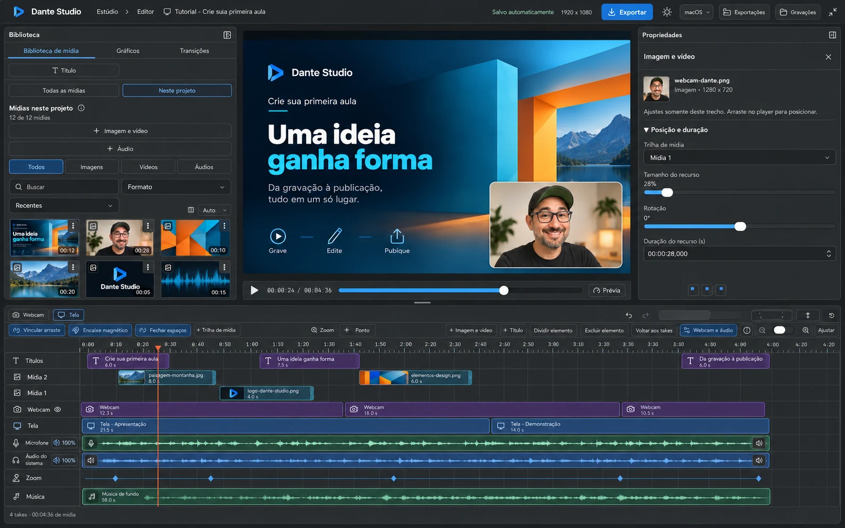Open options menu on Uma ideia thumbnail

[73, 226]
